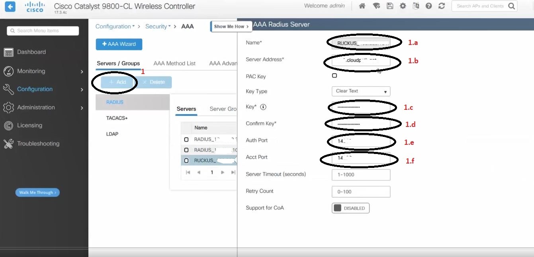
Task: Click the Key info icon
Action: [x=263, y=107]
